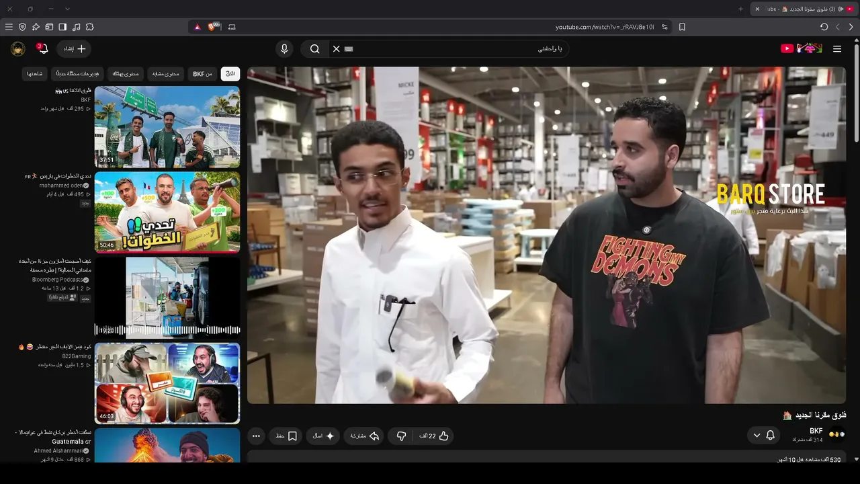Click the youtube.com URL address field
The height and width of the screenshot is (484, 860).
605,27
